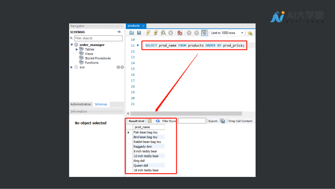Select Views in schema tree
Image resolution: width=335 pixels, height=189 pixels.
click(89, 54)
